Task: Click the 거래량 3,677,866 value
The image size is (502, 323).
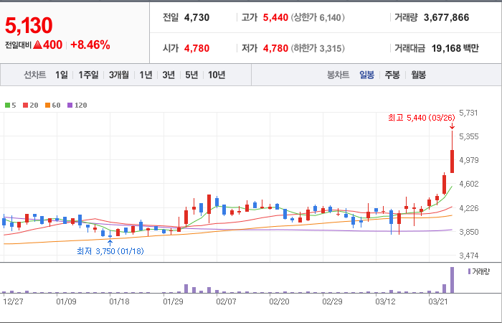Action: click(x=446, y=17)
